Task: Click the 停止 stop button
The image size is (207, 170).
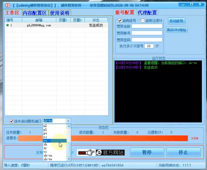Action: coord(183,152)
